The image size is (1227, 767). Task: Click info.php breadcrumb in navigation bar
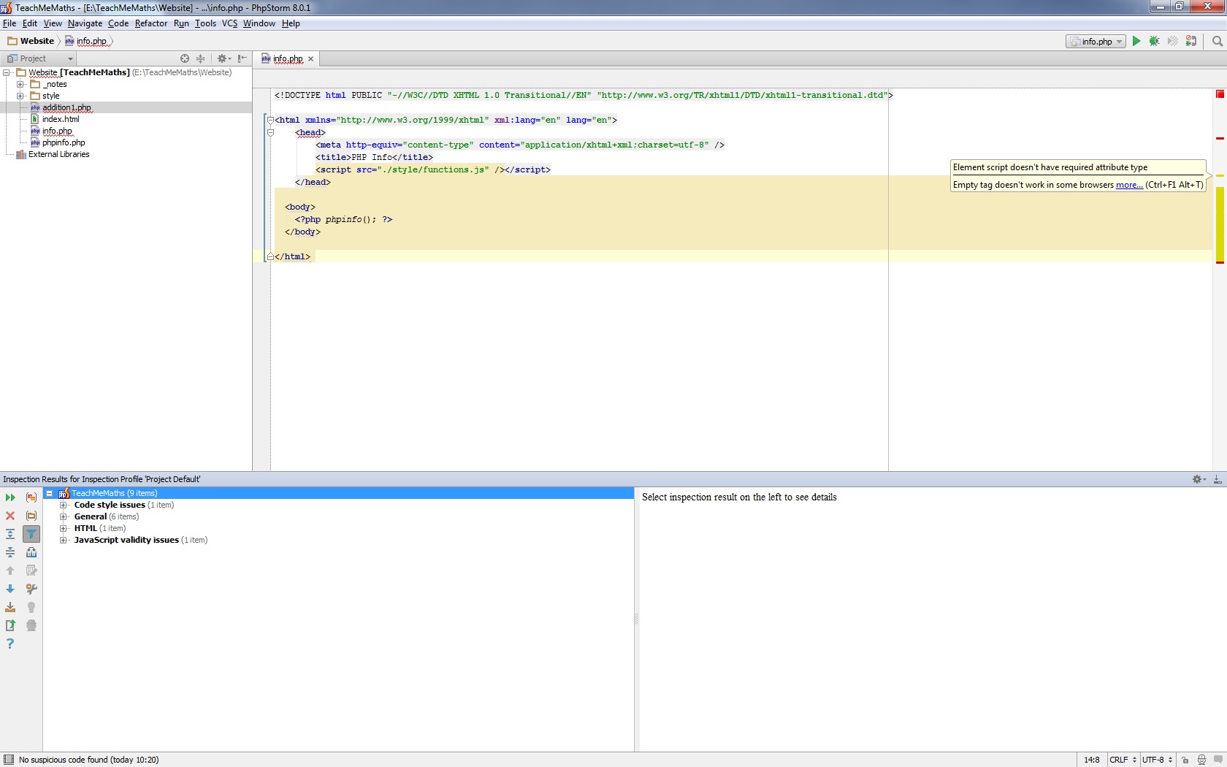(86, 41)
